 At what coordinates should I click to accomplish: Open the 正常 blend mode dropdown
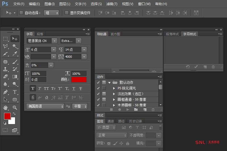pos(112,135)
